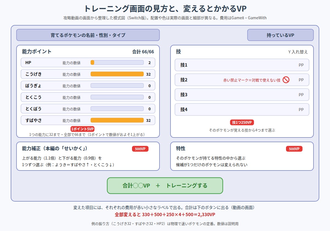Click the トレーニング画面の見方と、変えるとかかるVP title
Image resolution: width=330 pixels, height=231 pixels.
click(165, 9)
